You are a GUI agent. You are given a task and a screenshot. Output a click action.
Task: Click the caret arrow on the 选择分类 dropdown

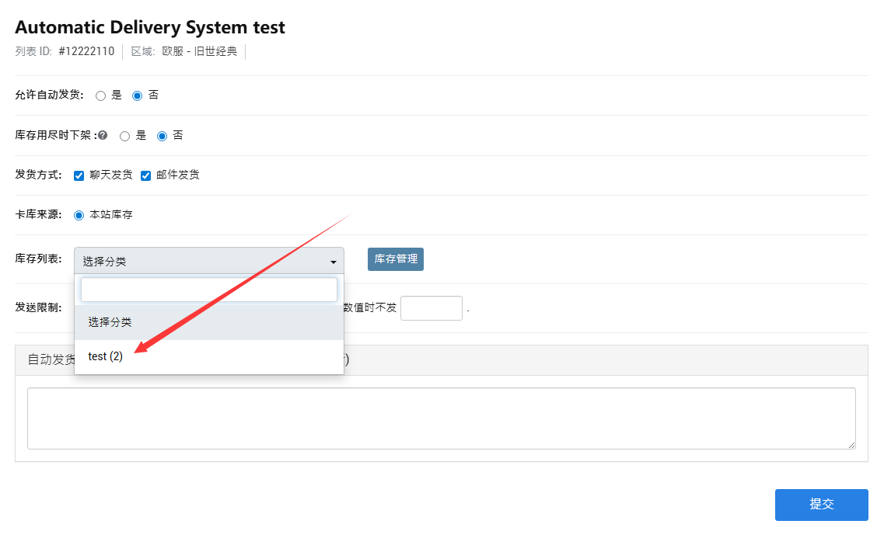pos(334,262)
